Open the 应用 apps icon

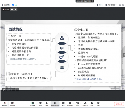tap(92, 104)
